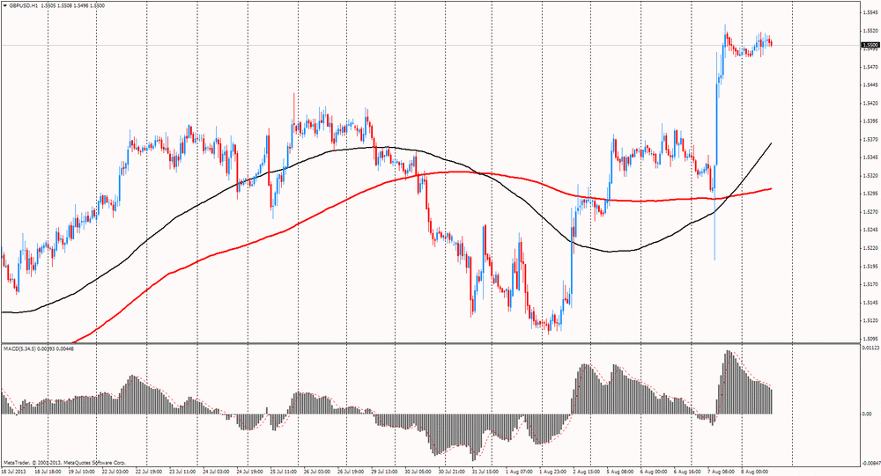Click the 30 Jul 05:00 time label

[x=418, y=472]
